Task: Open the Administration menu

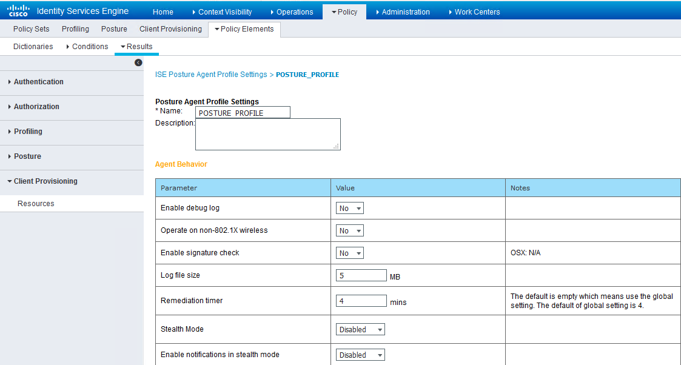Action: click(x=403, y=12)
